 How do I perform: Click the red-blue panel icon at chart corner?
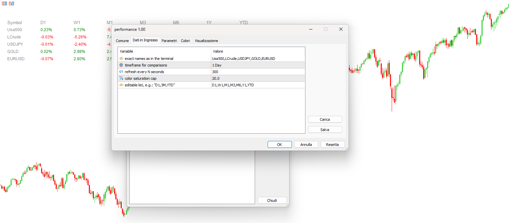(x=12, y=3)
